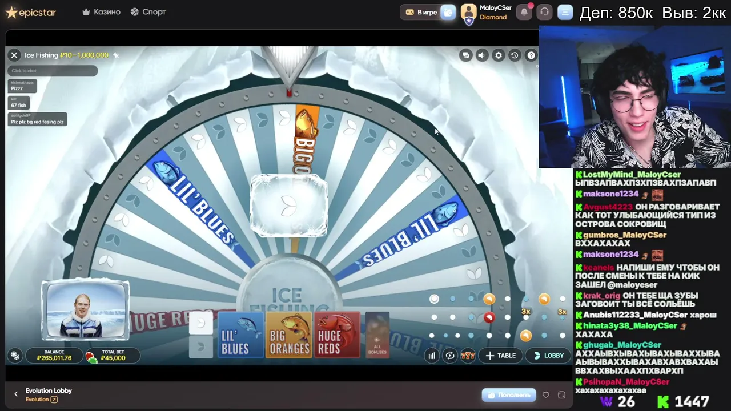Click the Diamond rank label
This screenshot has width=731, height=411.
click(x=493, y=17)
